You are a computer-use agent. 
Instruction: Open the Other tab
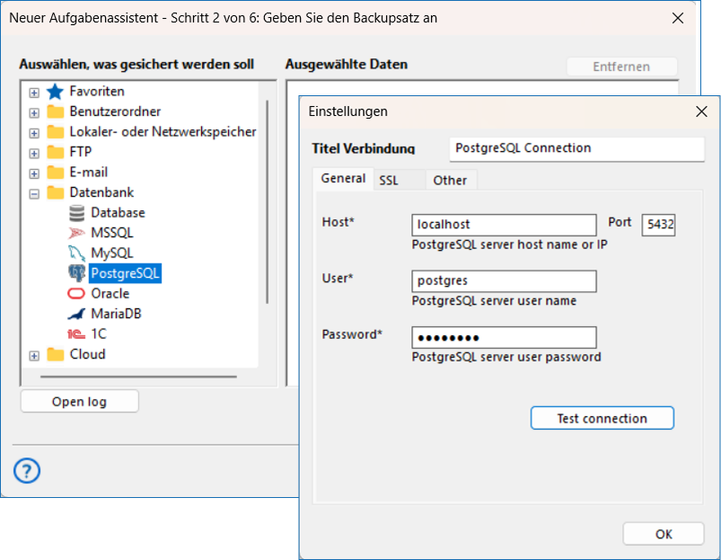[x=451, y=180]
